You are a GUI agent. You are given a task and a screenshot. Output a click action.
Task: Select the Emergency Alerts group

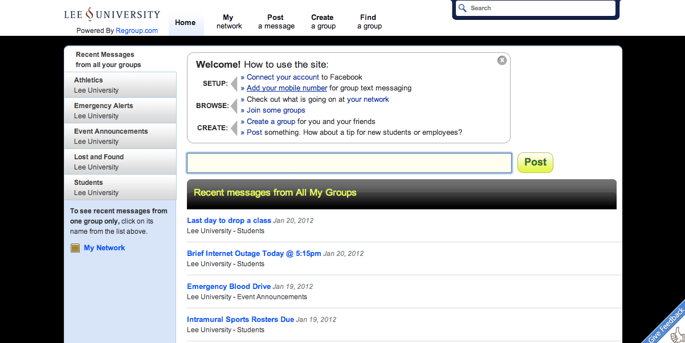120,111
